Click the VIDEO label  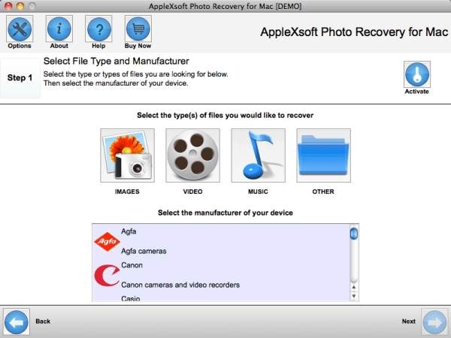pyautogui.click(x=192, y=192)
